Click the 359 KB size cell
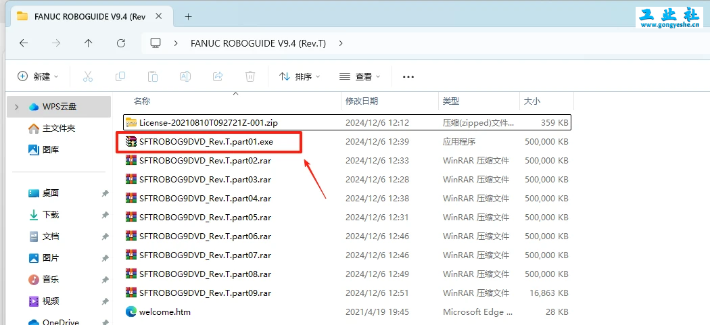The width and height of the screenshot is (710, 325). 554,123
